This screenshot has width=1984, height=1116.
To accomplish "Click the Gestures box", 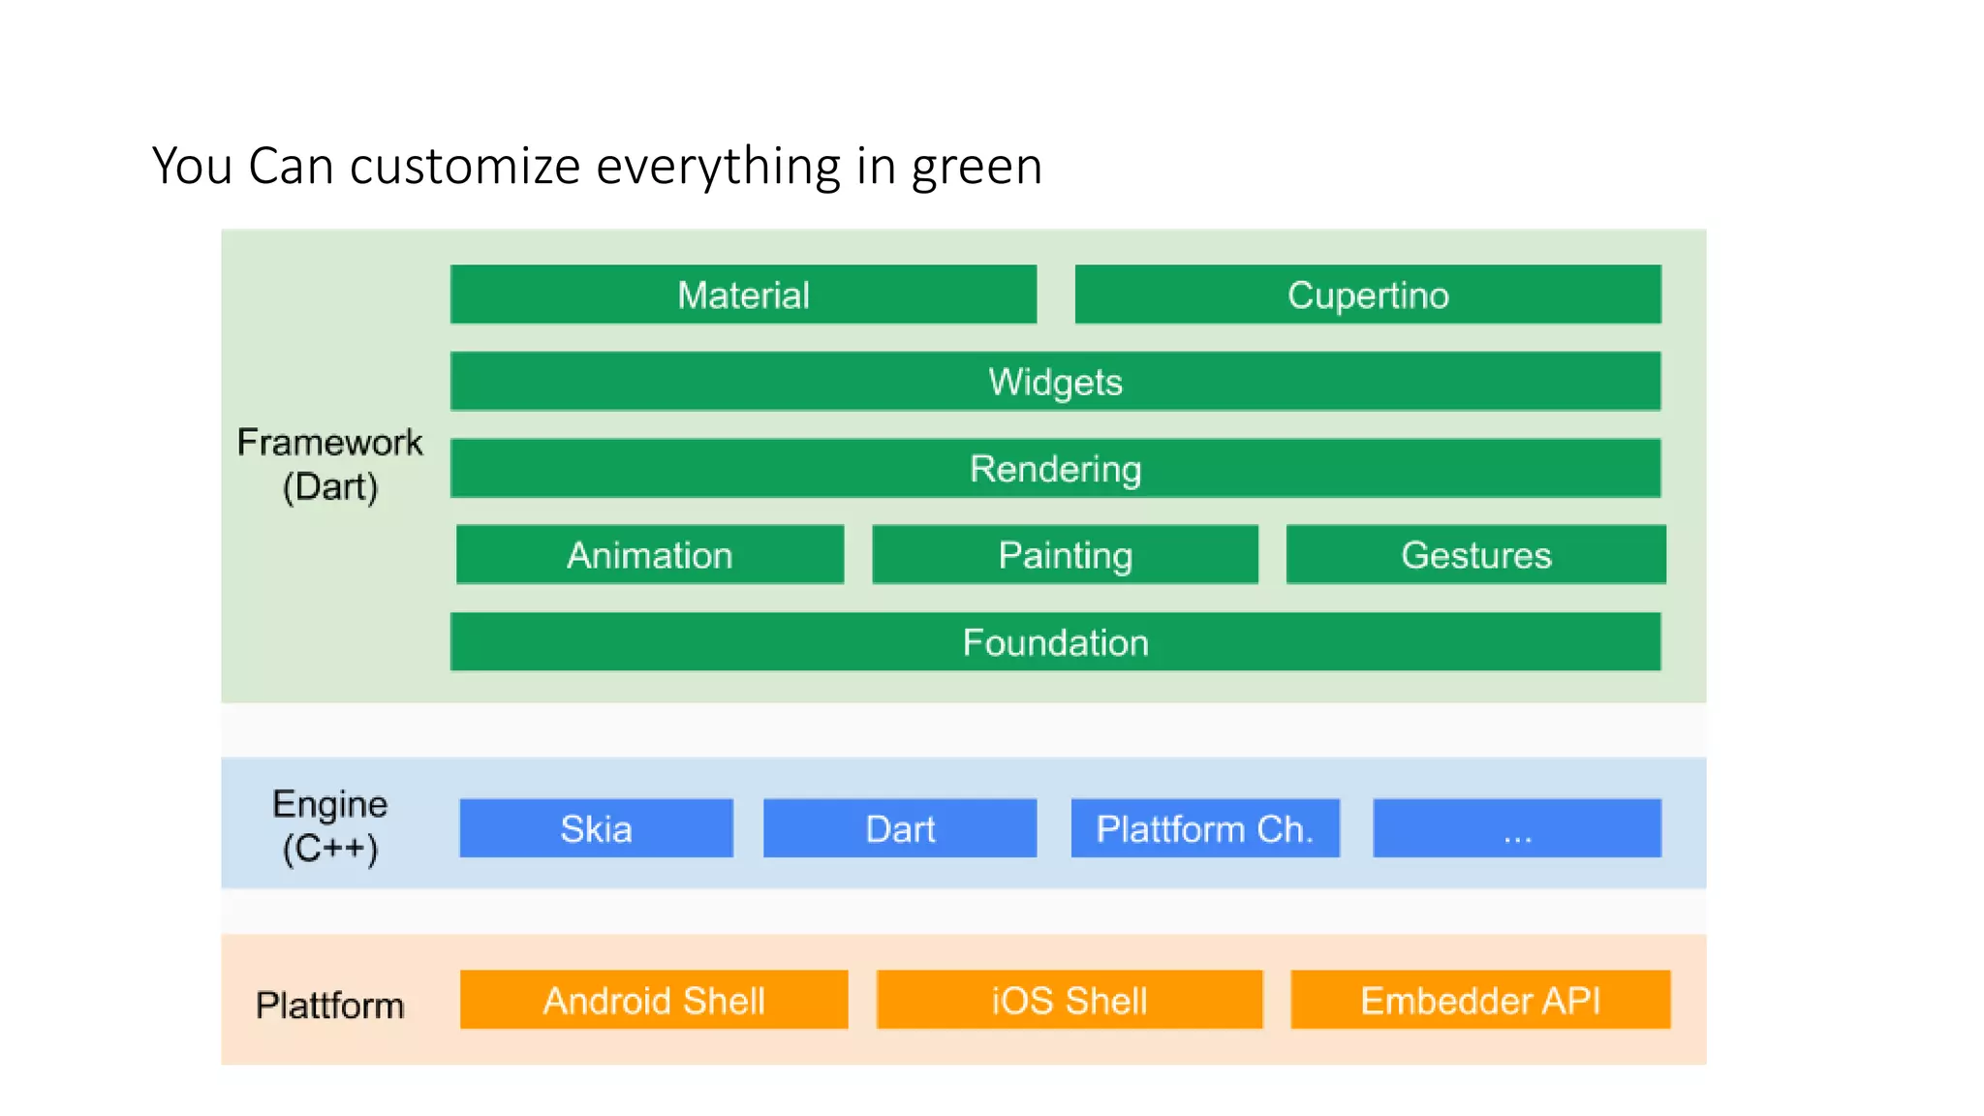I will (x=1475, y=555).
